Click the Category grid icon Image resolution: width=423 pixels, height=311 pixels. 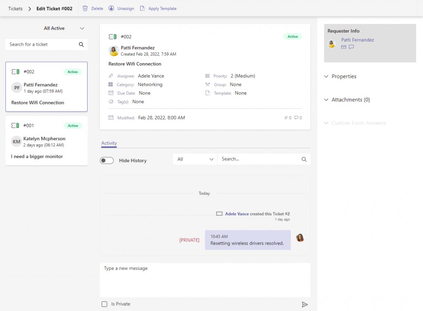click(111, 84)
